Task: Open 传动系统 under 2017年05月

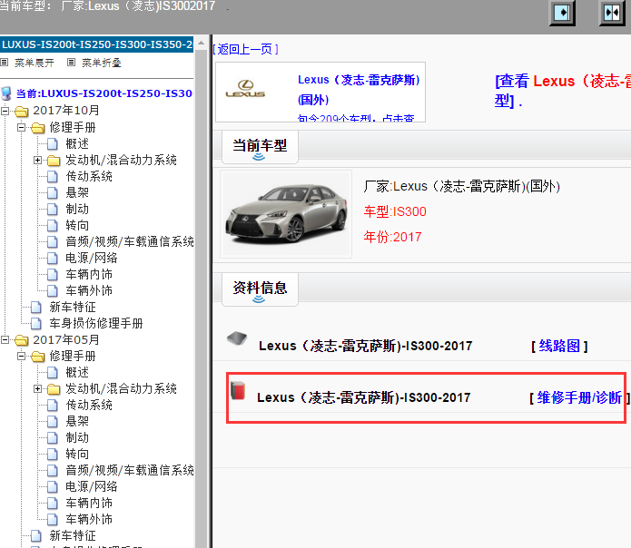Action: (89, 406)
